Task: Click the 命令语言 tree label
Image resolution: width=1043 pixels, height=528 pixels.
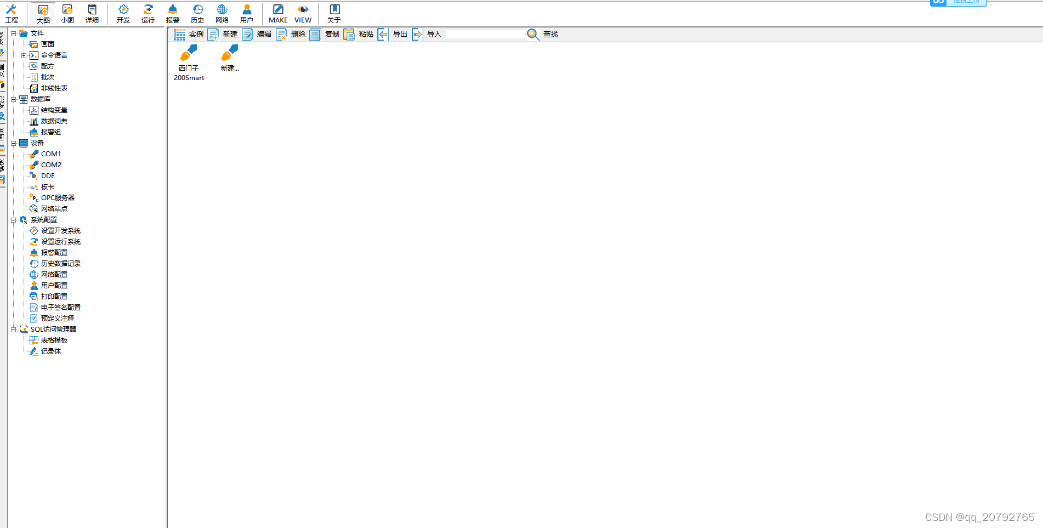Action: [x=54, y=55]
